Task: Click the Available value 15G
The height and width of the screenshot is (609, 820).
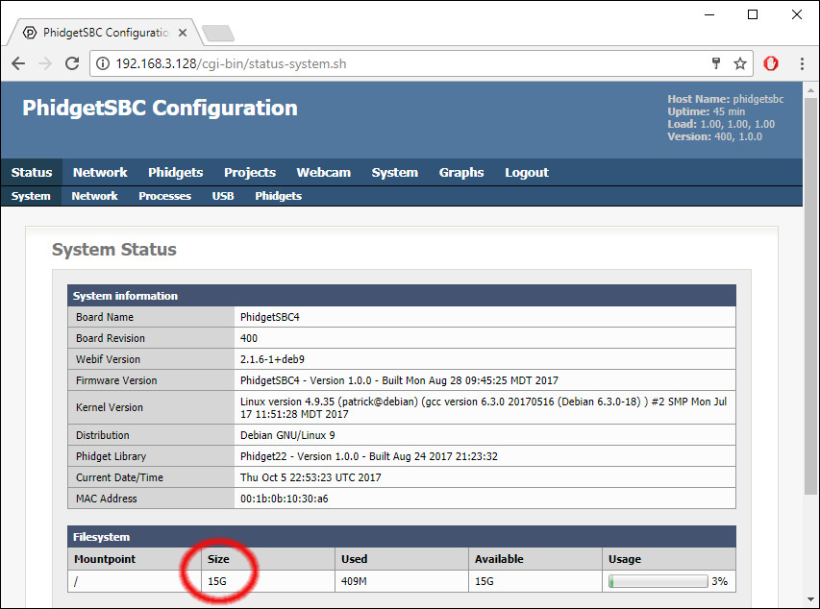Action: (x=485, y=581)
